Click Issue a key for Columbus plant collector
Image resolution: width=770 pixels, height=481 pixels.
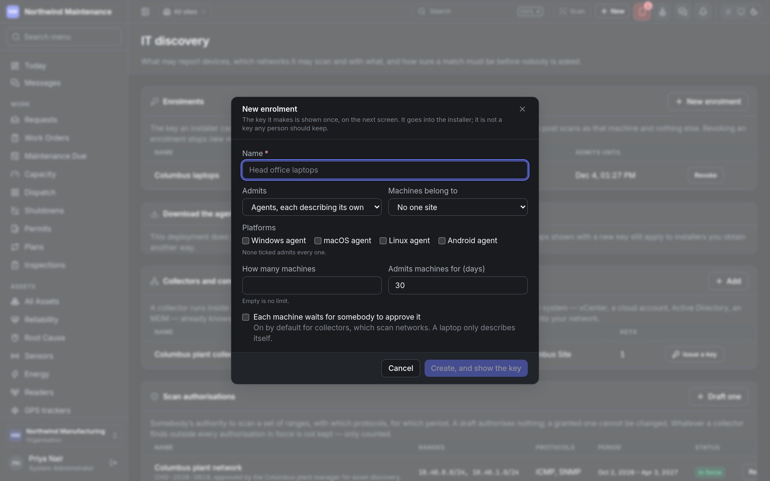point(695,355)
